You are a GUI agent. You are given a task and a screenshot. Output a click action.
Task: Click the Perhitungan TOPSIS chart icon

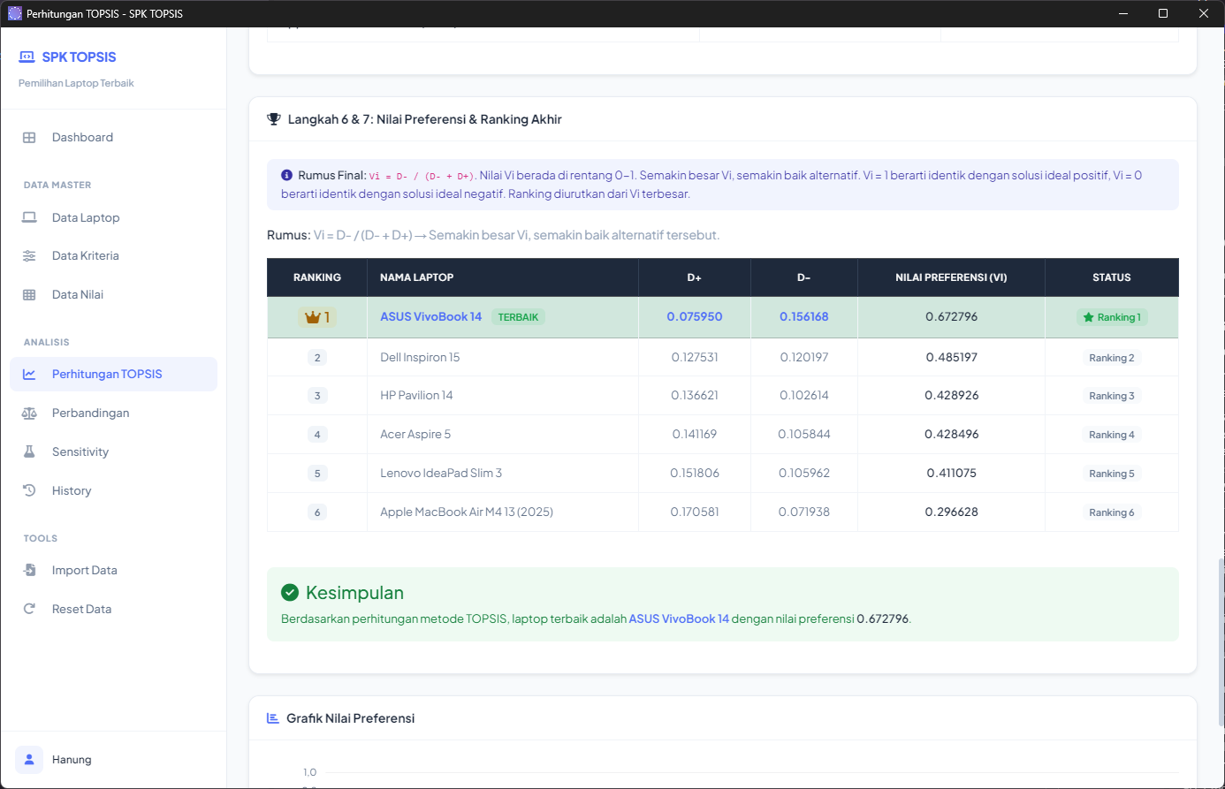coord(29,374)
